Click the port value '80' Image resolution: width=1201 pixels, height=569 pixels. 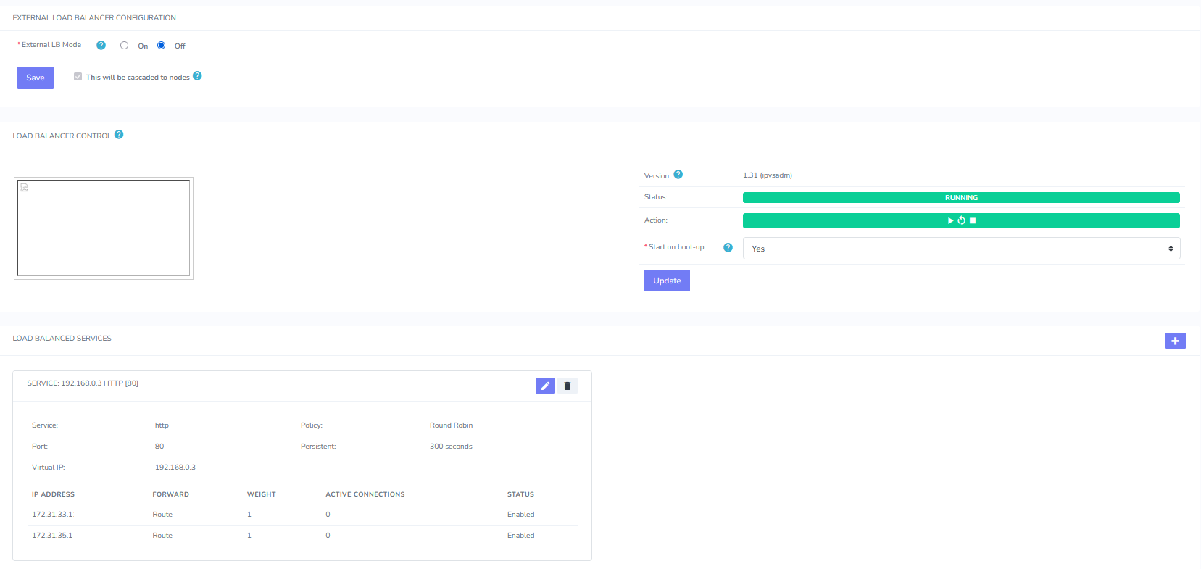point(159,447)
